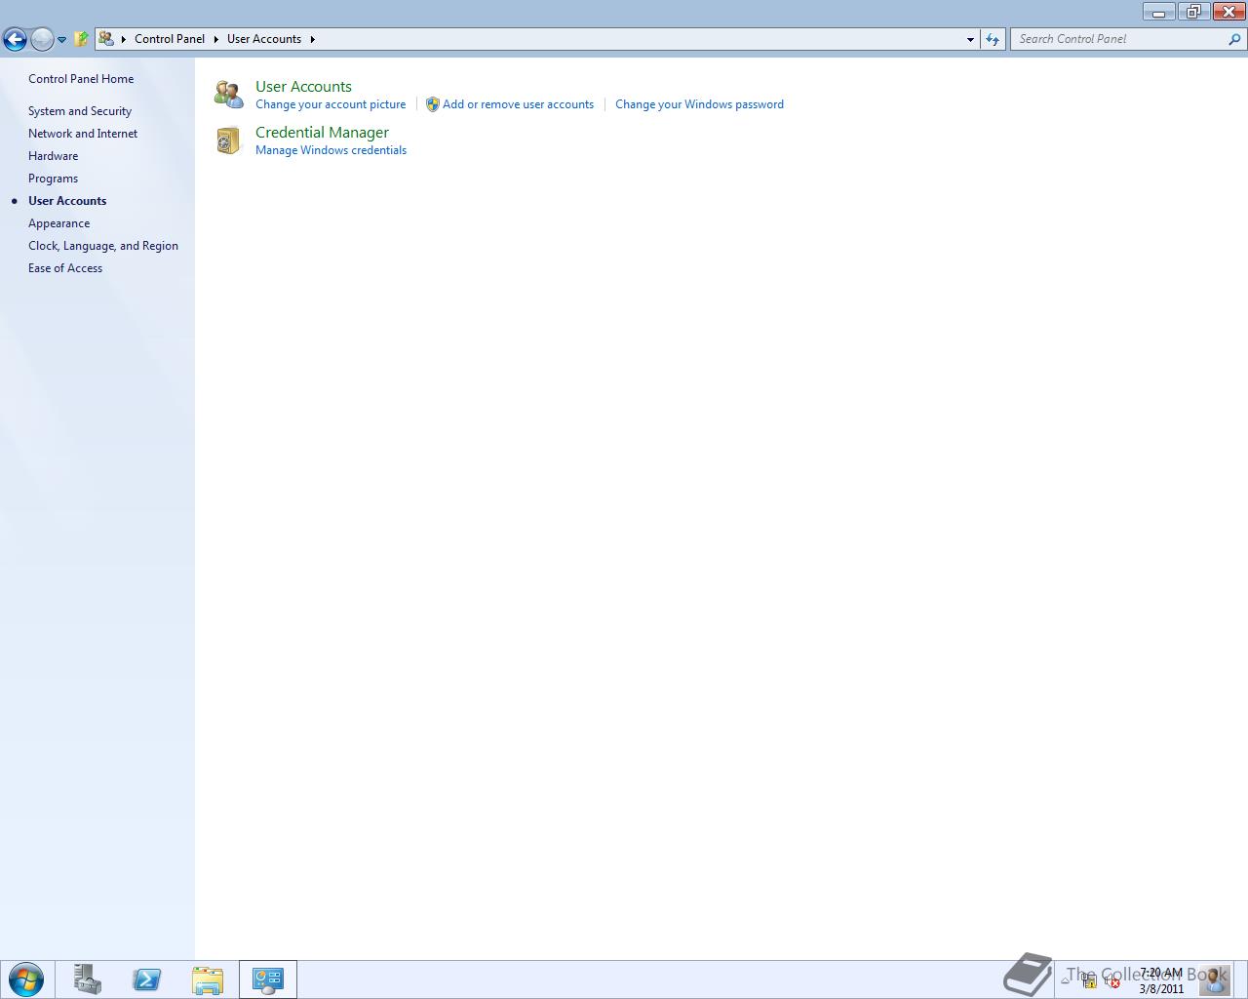Click the search magnifier icon
This screenshot has width=1248, height=999.
click(x=1236, y=39)
